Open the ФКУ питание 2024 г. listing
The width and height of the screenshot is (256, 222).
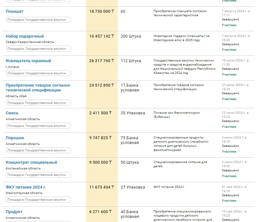pyautogui.click(x=26, y=187)
